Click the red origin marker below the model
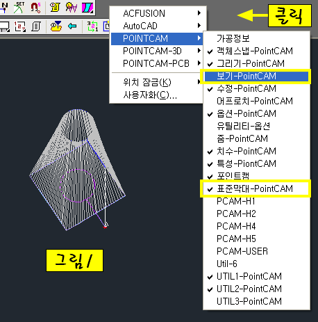The image size is (318, 322). pos(105,227)
